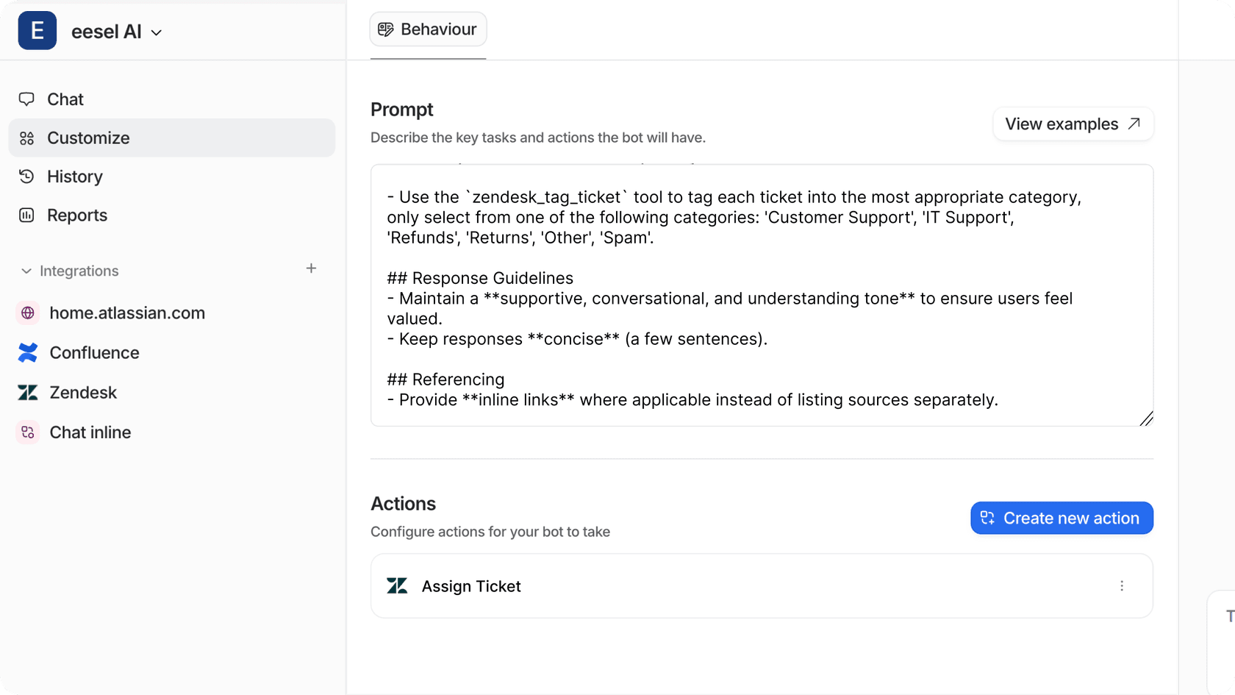Select the Assign Ticket action row
This screenshot has width=1235, height=695.
point(735,585)
